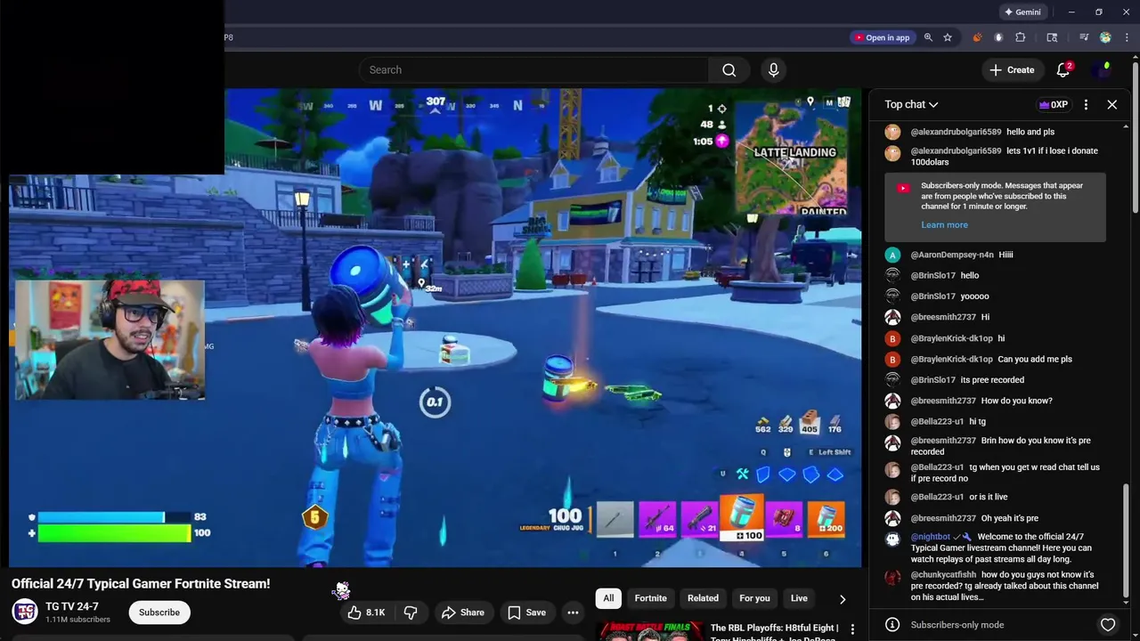This screenshot has width=1140, height=641.
Task: Click the heart reaction in chat
Action: pos(1108,625)
